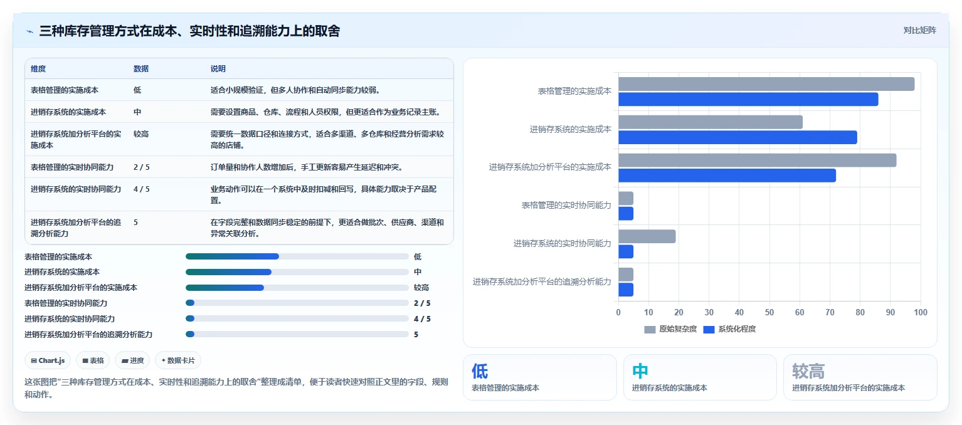Image resolution: width=962 pixels, height=425 pixels.
Task: Toggle the 原始复杂度 legend item
Action: point(670,329)
